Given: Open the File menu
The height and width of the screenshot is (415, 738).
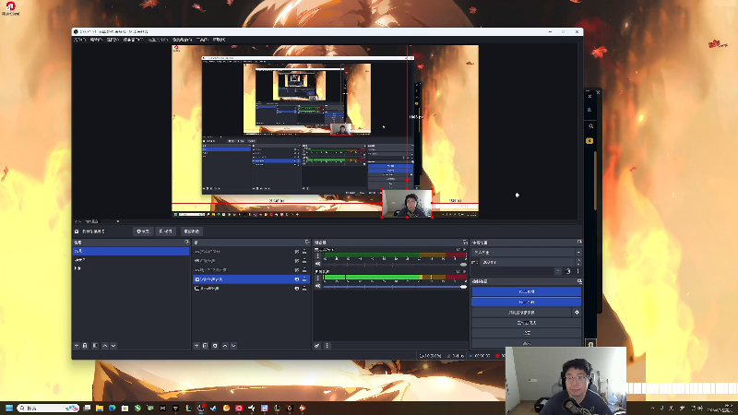Looking at the screenshot, I should click(x=79, y=40).
